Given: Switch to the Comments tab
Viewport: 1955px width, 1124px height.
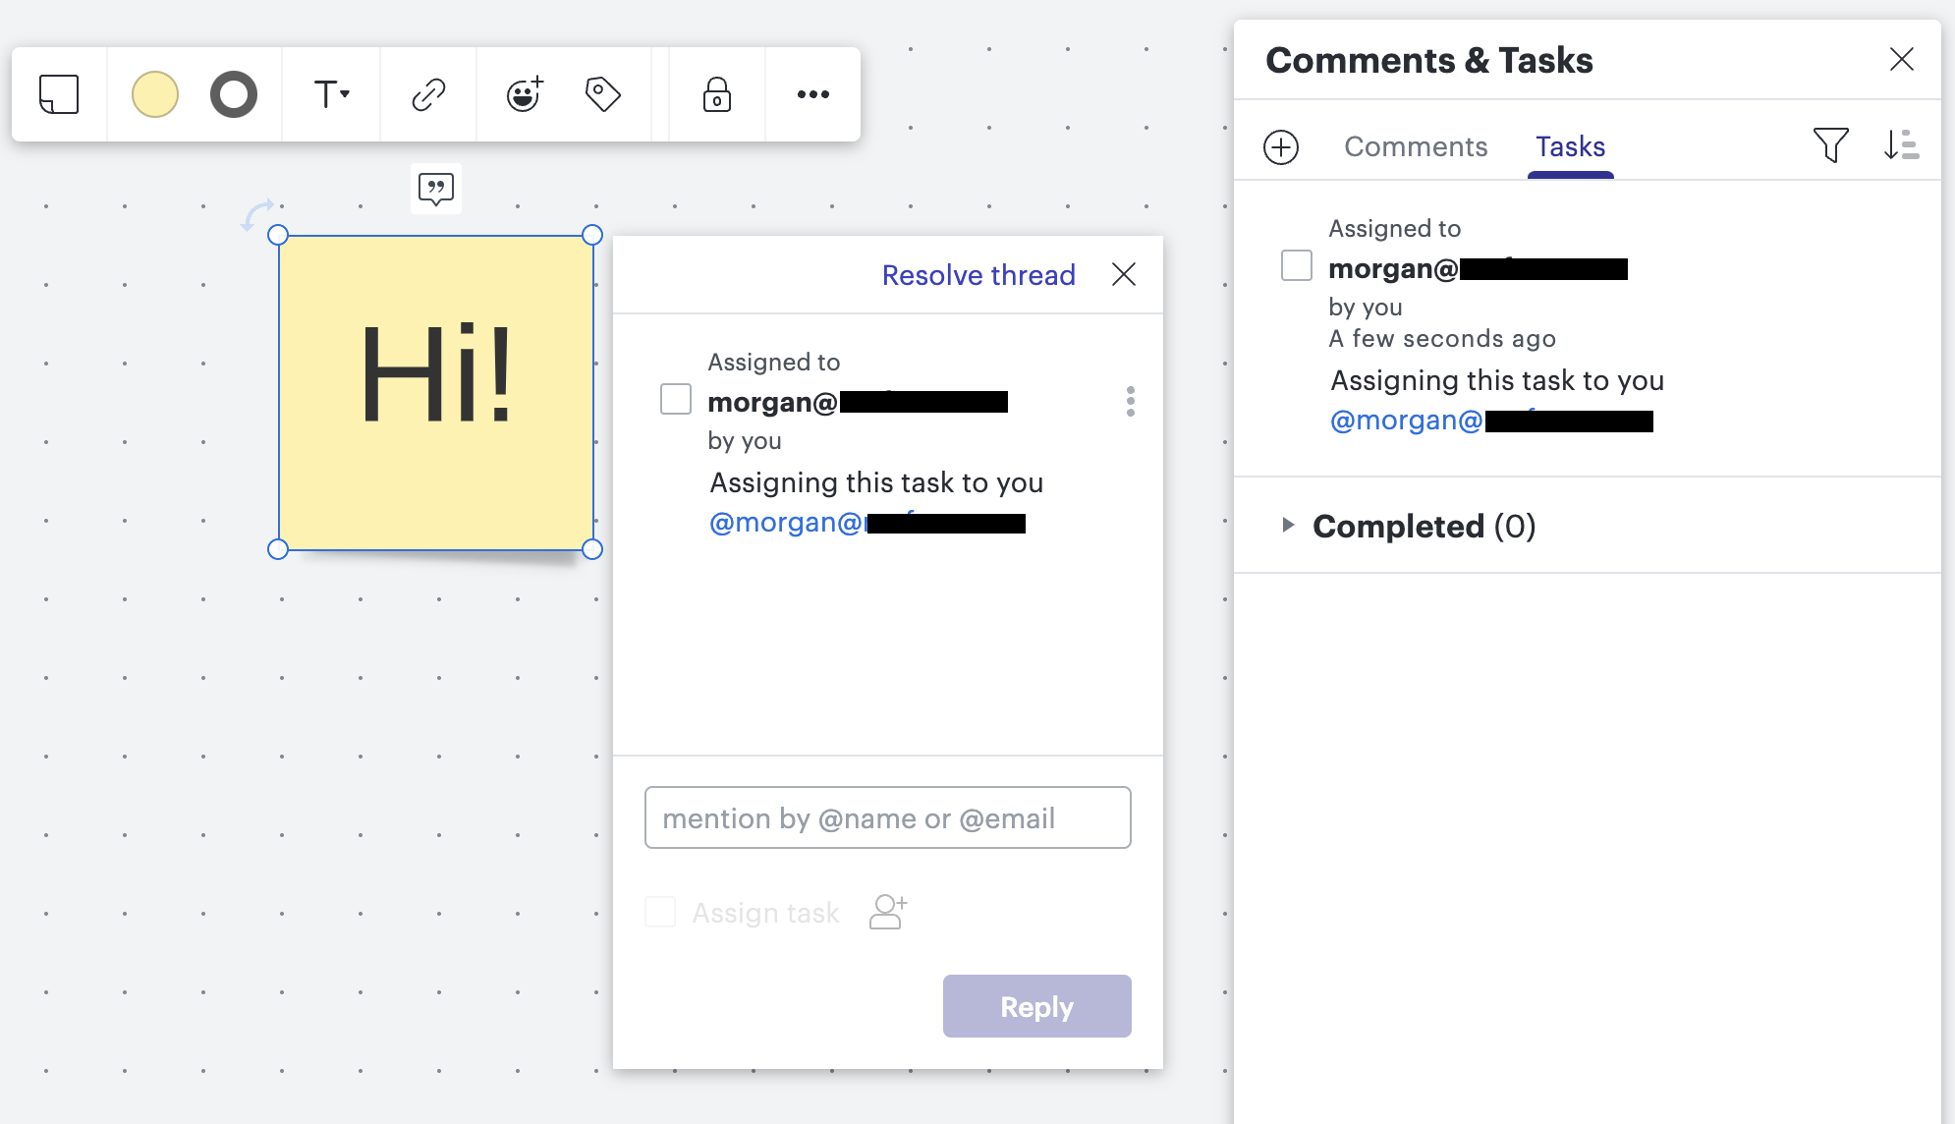Looking at the screenshot, I should point(1416,146).
